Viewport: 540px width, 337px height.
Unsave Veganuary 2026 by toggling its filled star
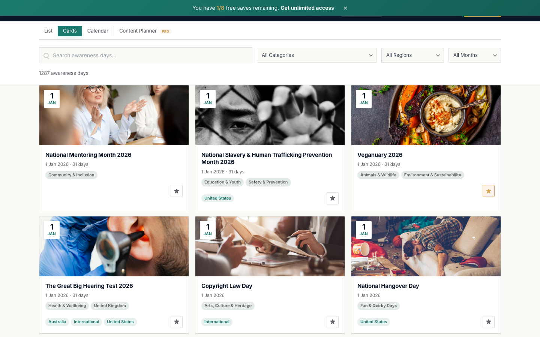coord(488,191)
